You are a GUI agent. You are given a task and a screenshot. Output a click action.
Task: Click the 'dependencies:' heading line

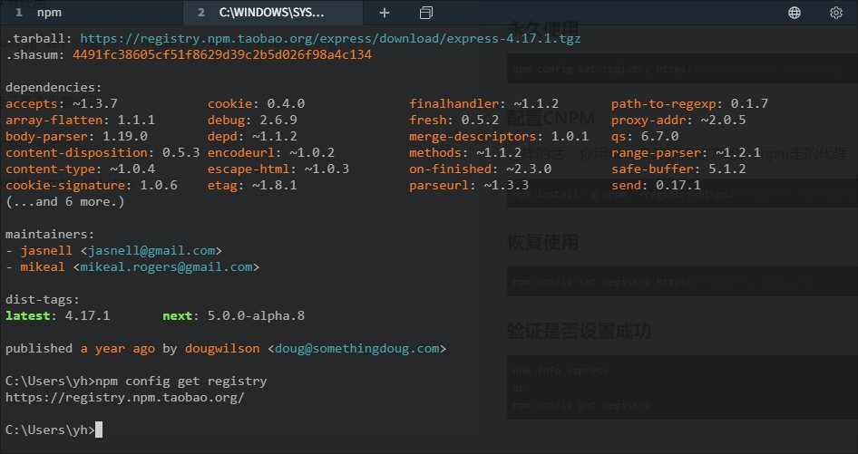pyautogui.click(x=54, y=88)
